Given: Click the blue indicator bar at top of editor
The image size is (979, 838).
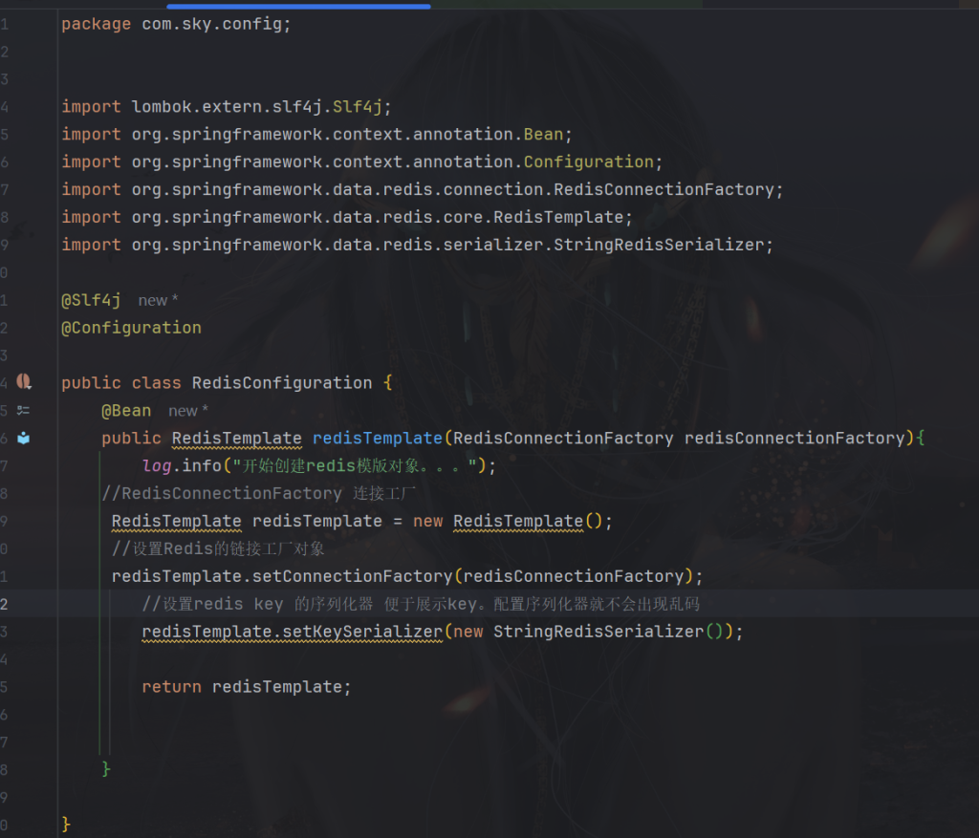Looking at the screenshot, I should (298, 6).
